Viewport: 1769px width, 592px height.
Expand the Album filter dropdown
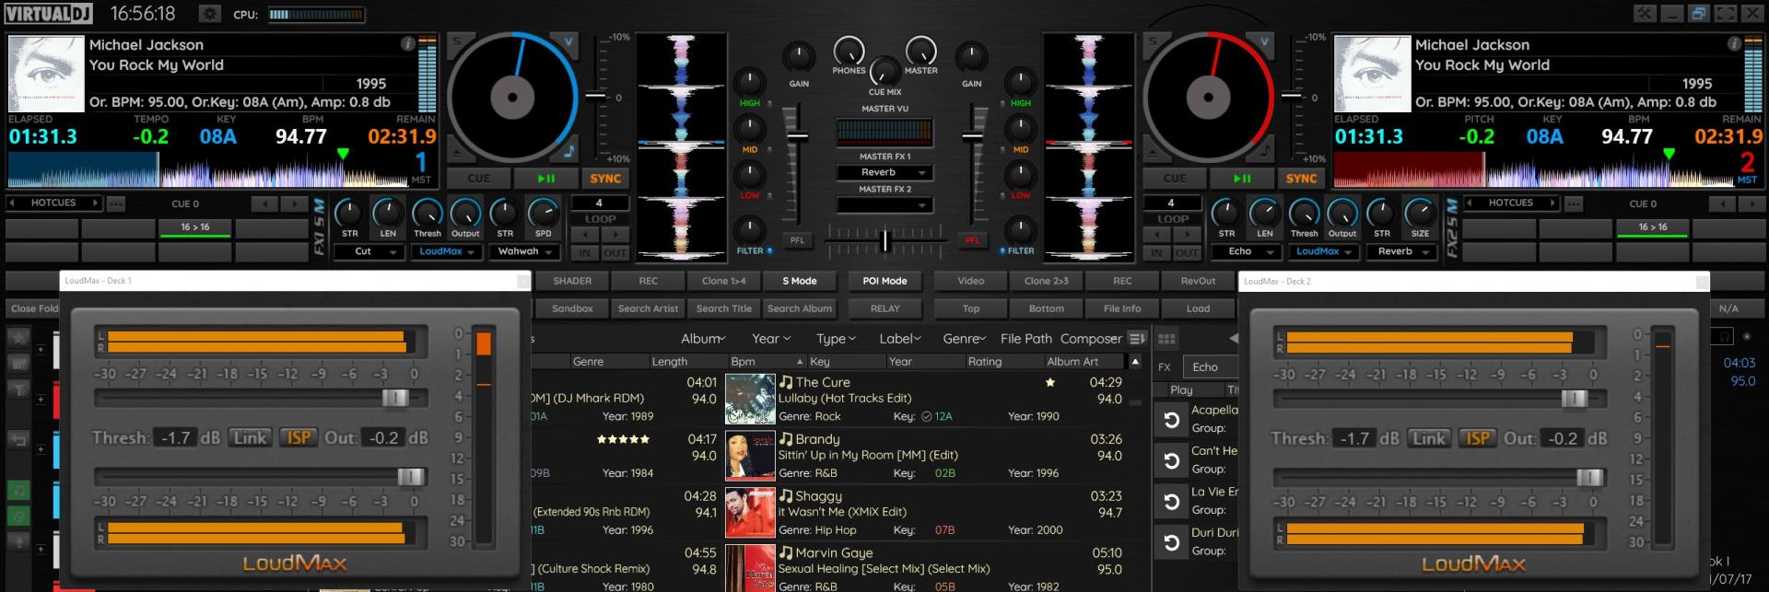(703, 339)
